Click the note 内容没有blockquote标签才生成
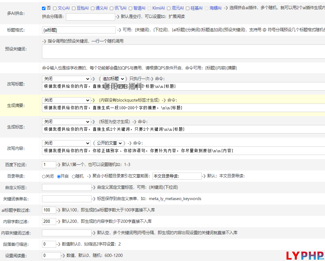This screenshot has height=261, width=325. (129, 100)
